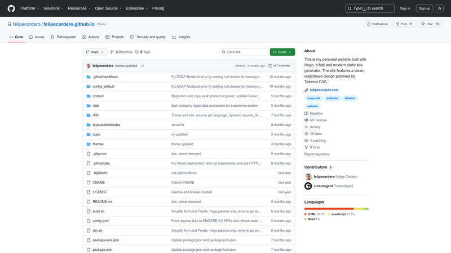Click the MIT license scale icon
451x253 pixels.
click(306, 120)
